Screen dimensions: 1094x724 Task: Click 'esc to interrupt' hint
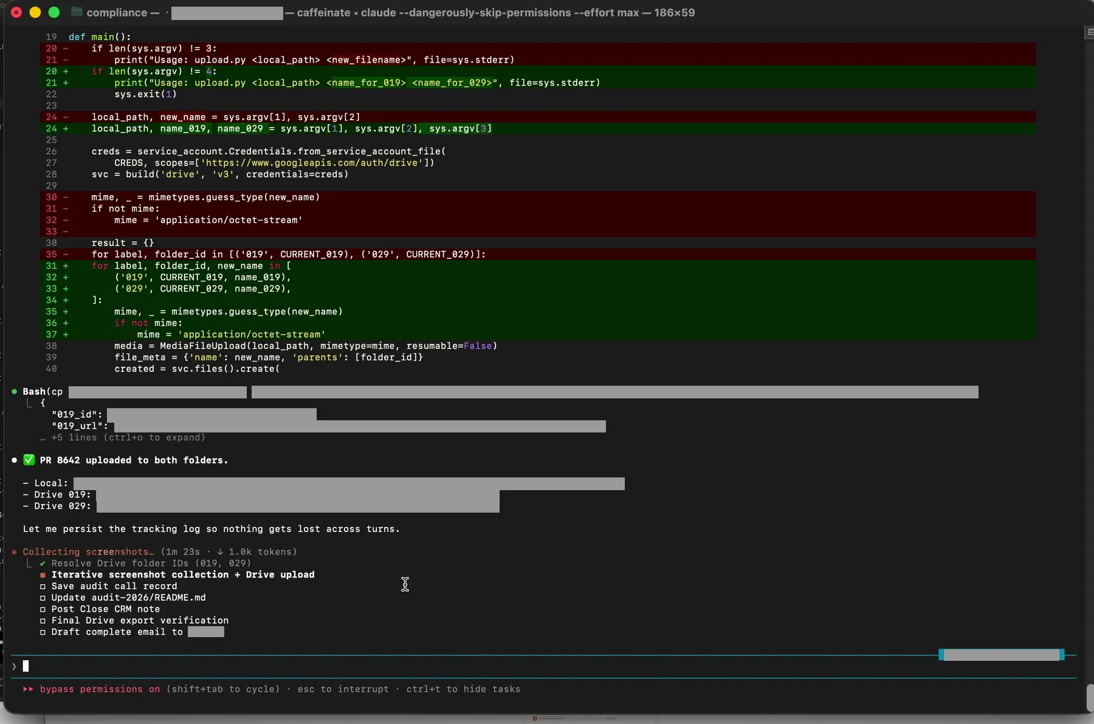click(x=343, y=689)
